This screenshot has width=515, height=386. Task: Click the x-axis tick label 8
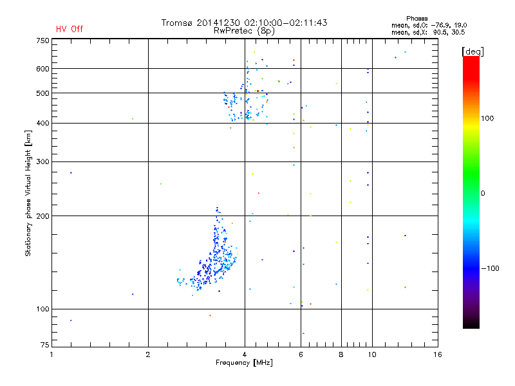(341, 354)
